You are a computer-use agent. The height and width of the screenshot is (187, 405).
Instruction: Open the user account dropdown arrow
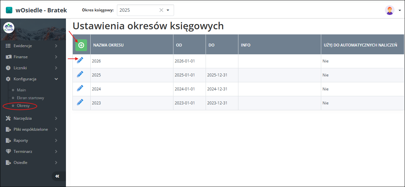[x=399, y=10]
